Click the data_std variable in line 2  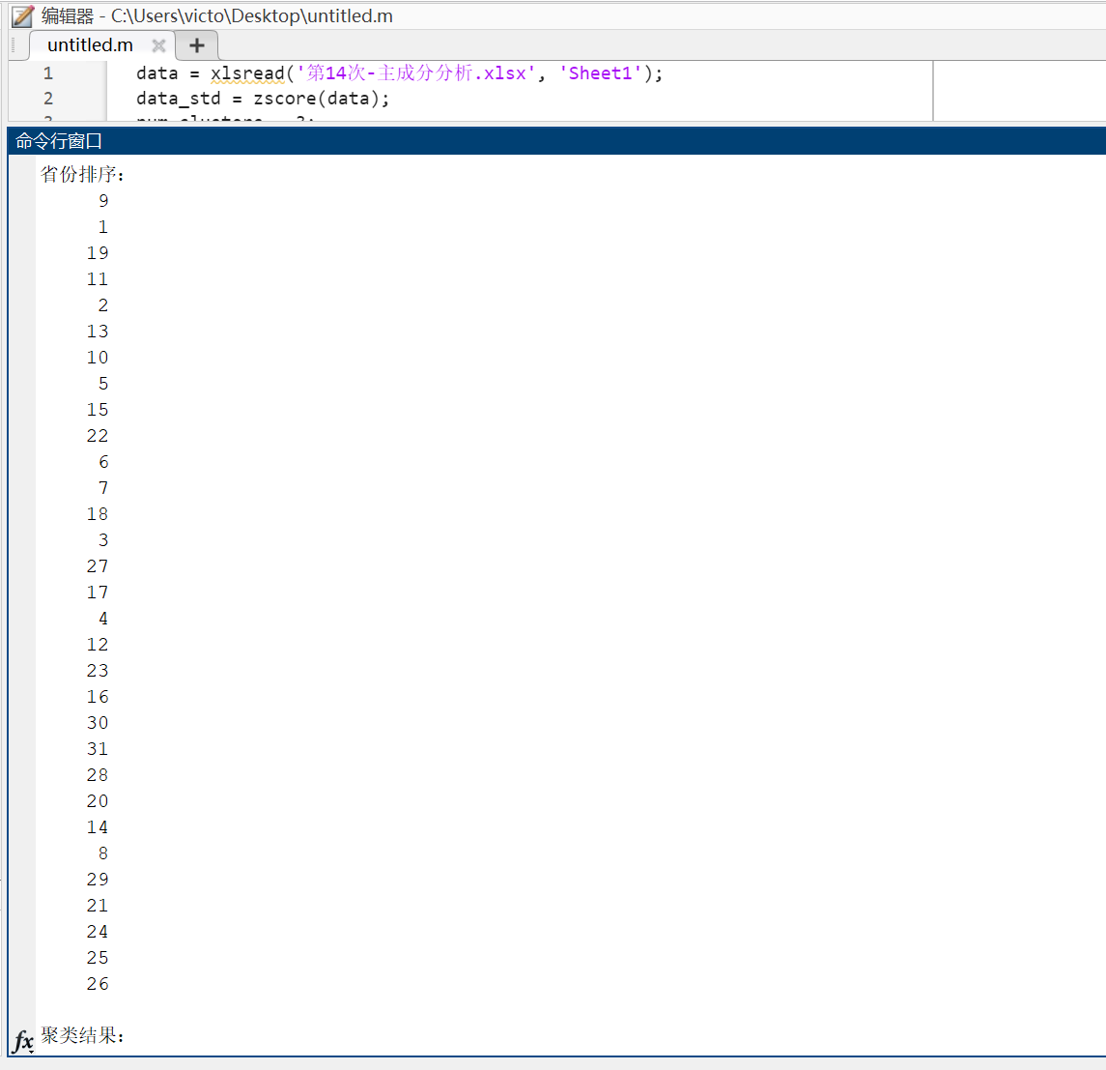(x=178, y=99)
